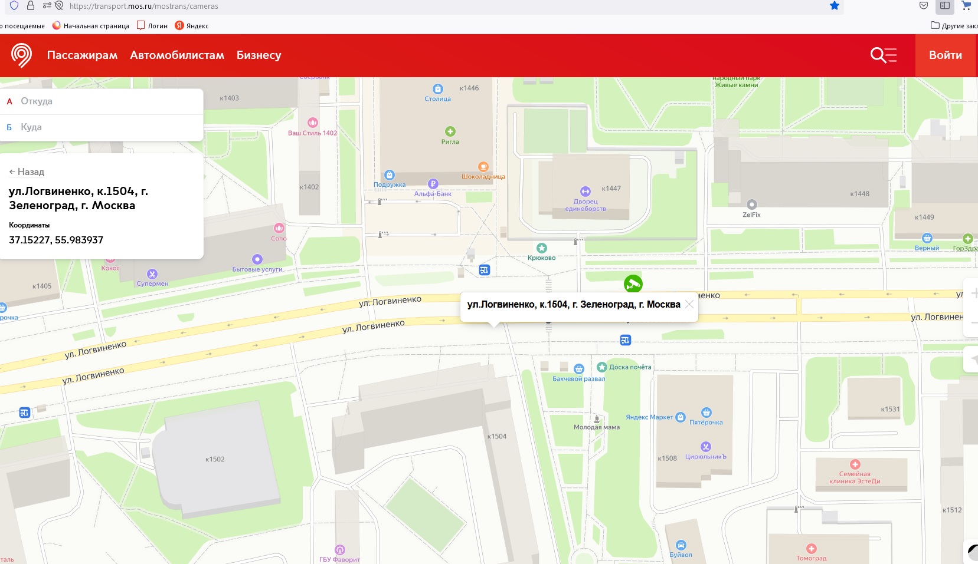This screenshot has height=564, width=978.
Task: Click the Дворец единоборств map icon
Action: pos(585,192)
